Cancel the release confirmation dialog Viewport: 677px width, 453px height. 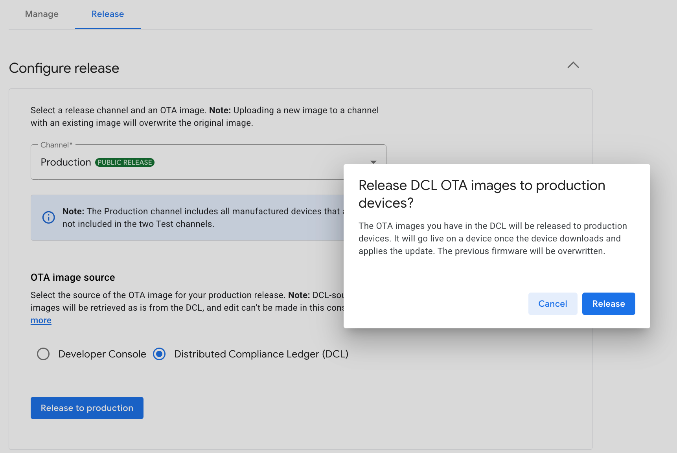552,304
